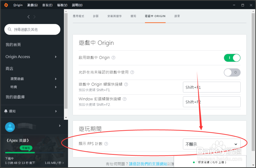Select the 遊戲中 ORIGIN tab
This screenshot has width=256, height=168.
coord(155,16)
